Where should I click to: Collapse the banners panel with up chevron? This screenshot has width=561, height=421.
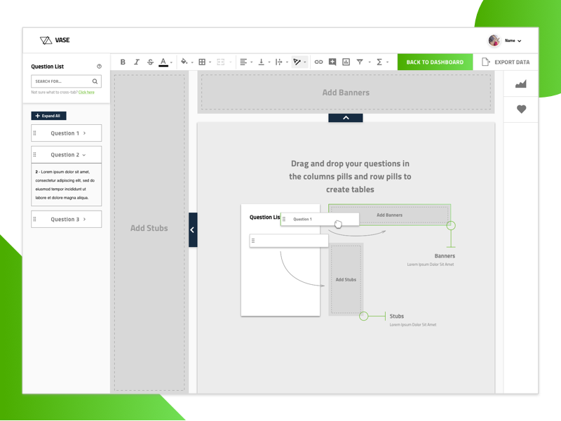(x=346, y=118)
